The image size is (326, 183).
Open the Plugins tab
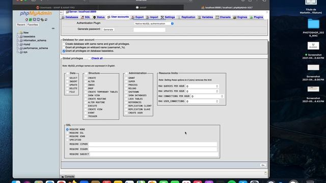point(257,17)
